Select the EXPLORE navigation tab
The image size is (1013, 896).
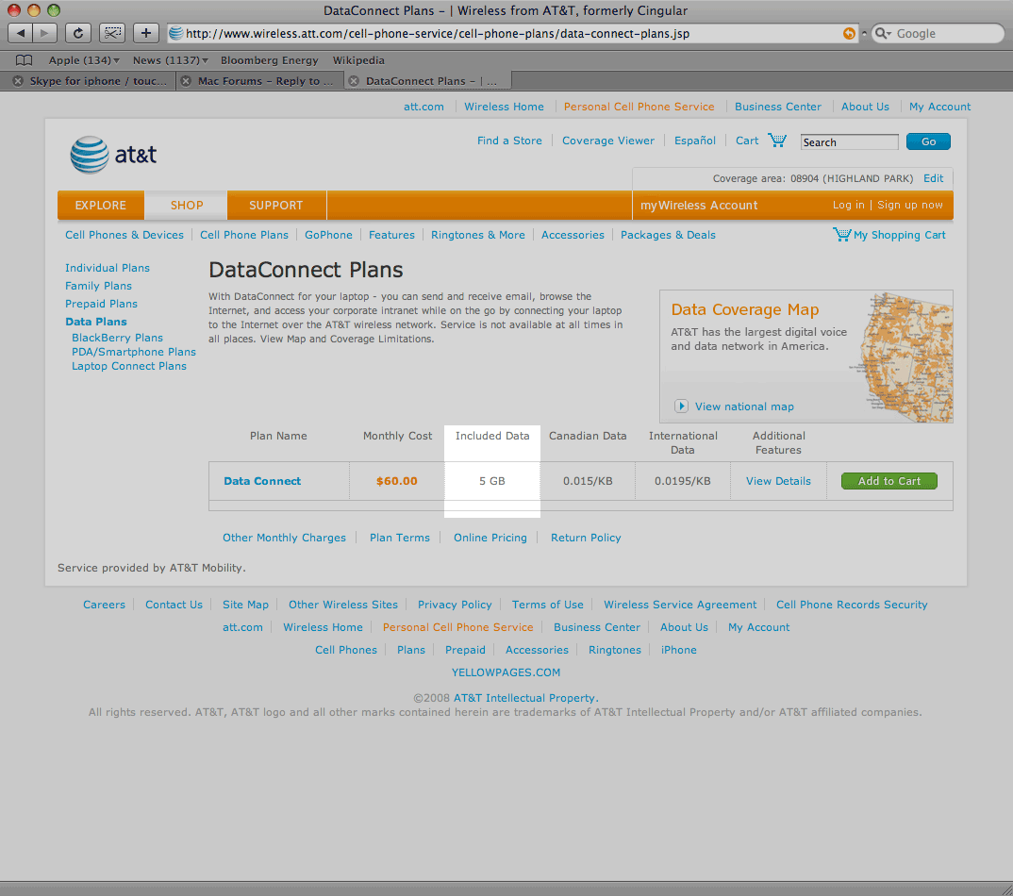101,206
